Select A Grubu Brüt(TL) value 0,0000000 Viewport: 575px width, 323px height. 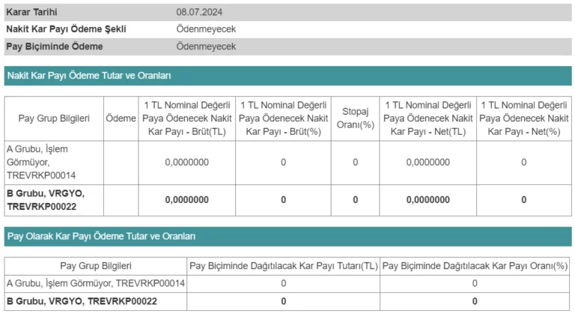coord(186,162)
